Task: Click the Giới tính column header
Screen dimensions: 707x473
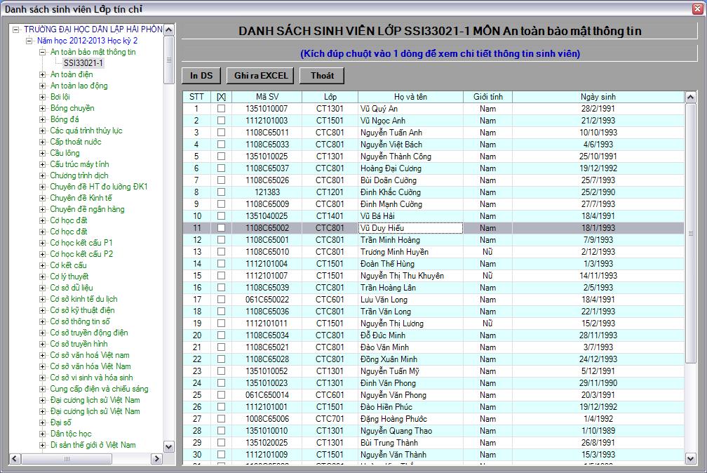Action: [488, 97]
